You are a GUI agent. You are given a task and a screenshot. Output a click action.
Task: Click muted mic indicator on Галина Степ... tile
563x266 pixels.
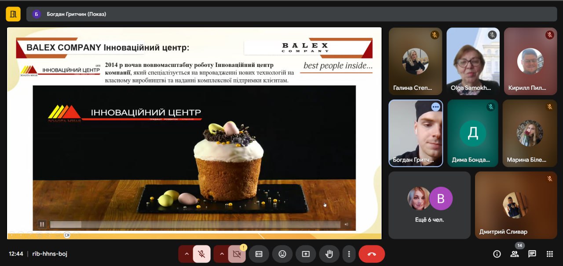click(435, 35)
